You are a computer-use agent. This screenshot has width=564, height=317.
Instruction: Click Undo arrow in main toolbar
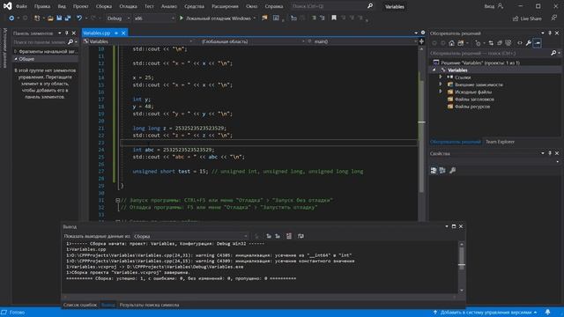(79, 18)
